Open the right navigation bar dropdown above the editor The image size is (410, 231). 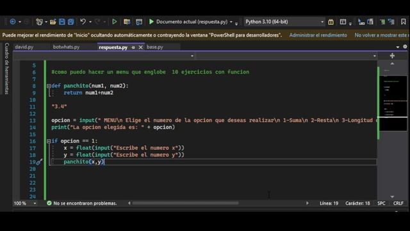coord(374,56)
